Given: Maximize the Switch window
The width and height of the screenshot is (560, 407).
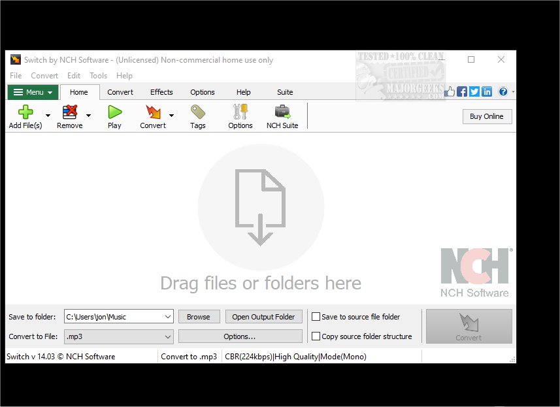Looking at the screenshot, I should (471, 59).
